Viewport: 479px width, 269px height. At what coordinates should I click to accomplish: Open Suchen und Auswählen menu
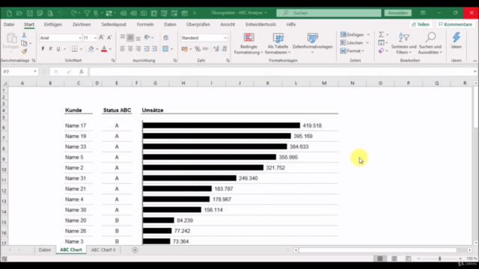[x=430, y=43]
